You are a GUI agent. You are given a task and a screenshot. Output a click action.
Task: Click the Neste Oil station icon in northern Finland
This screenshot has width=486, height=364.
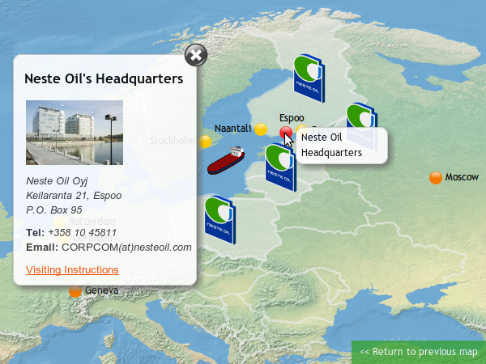coord(309,78)
